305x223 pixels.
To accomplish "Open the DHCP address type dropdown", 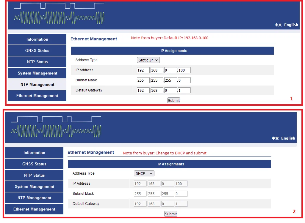I will tap(144, 173).
